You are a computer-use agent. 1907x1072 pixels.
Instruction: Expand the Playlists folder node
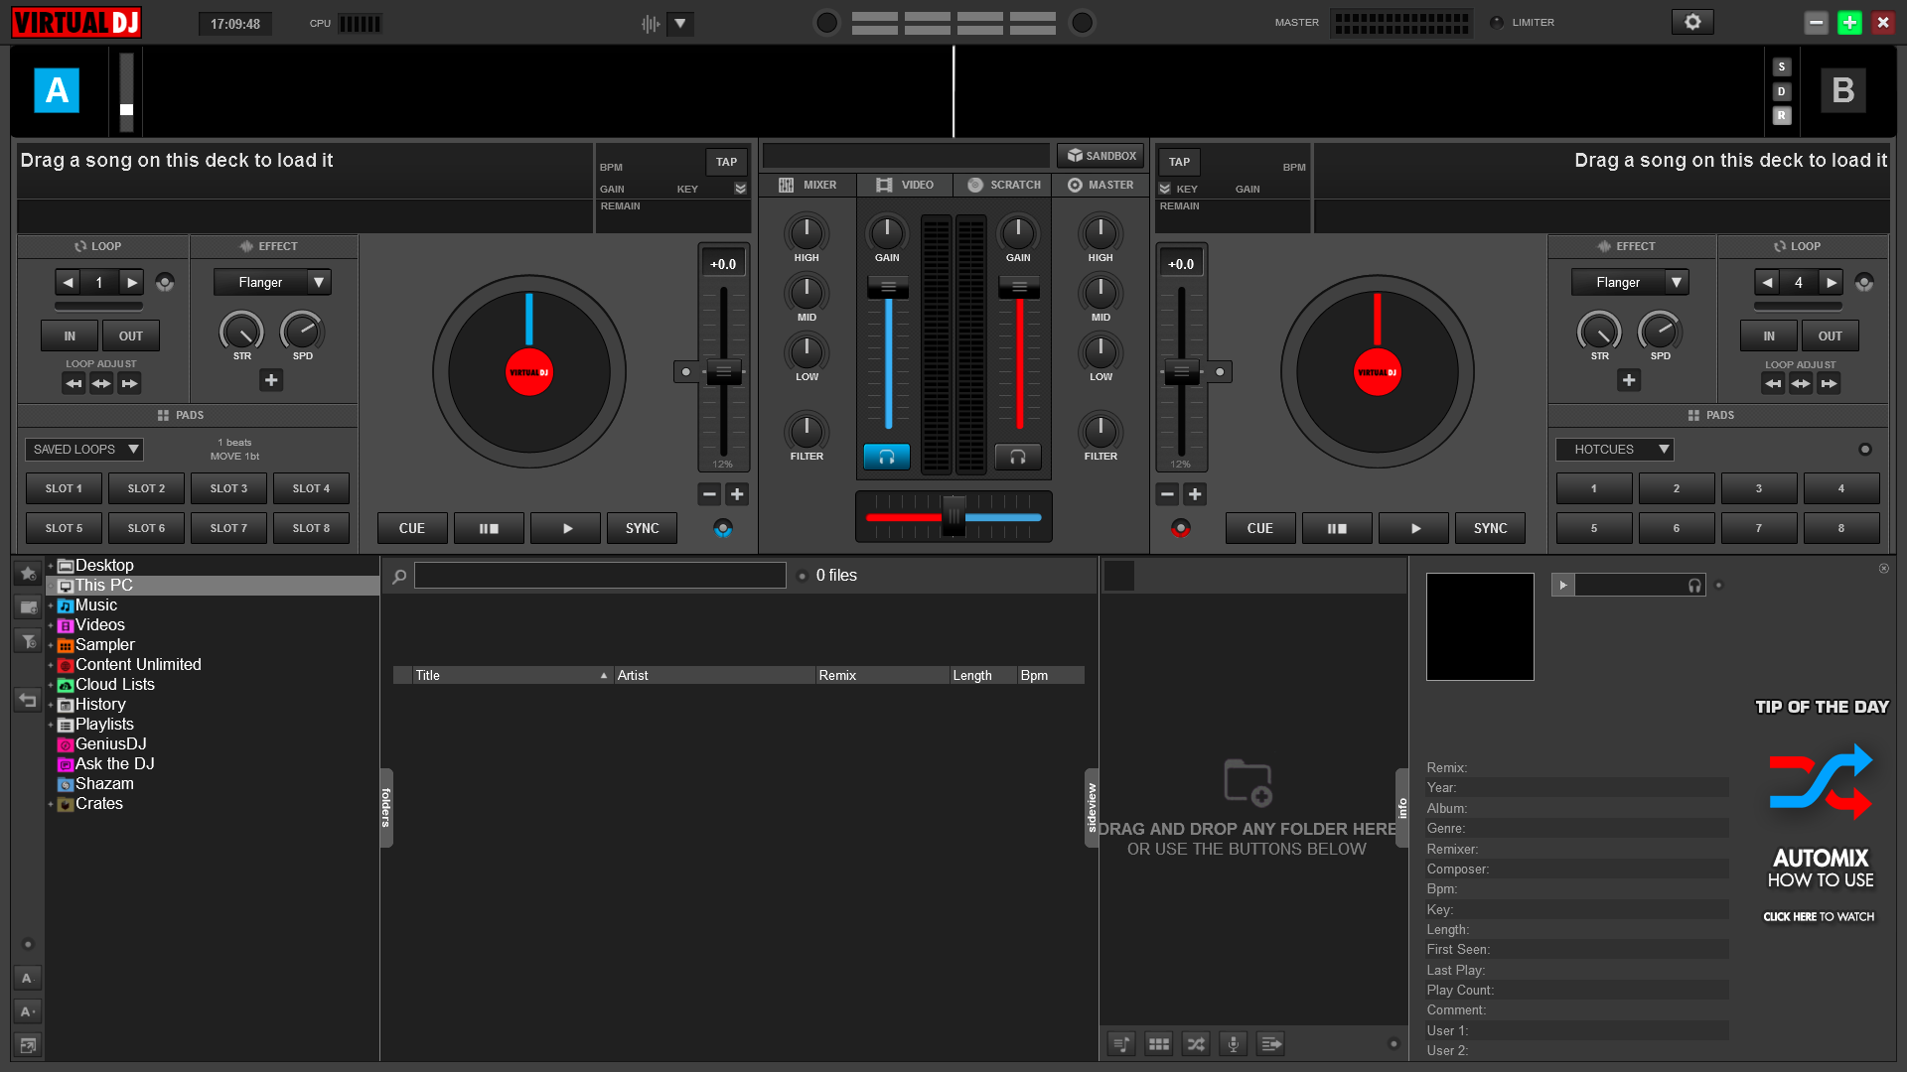51,725
